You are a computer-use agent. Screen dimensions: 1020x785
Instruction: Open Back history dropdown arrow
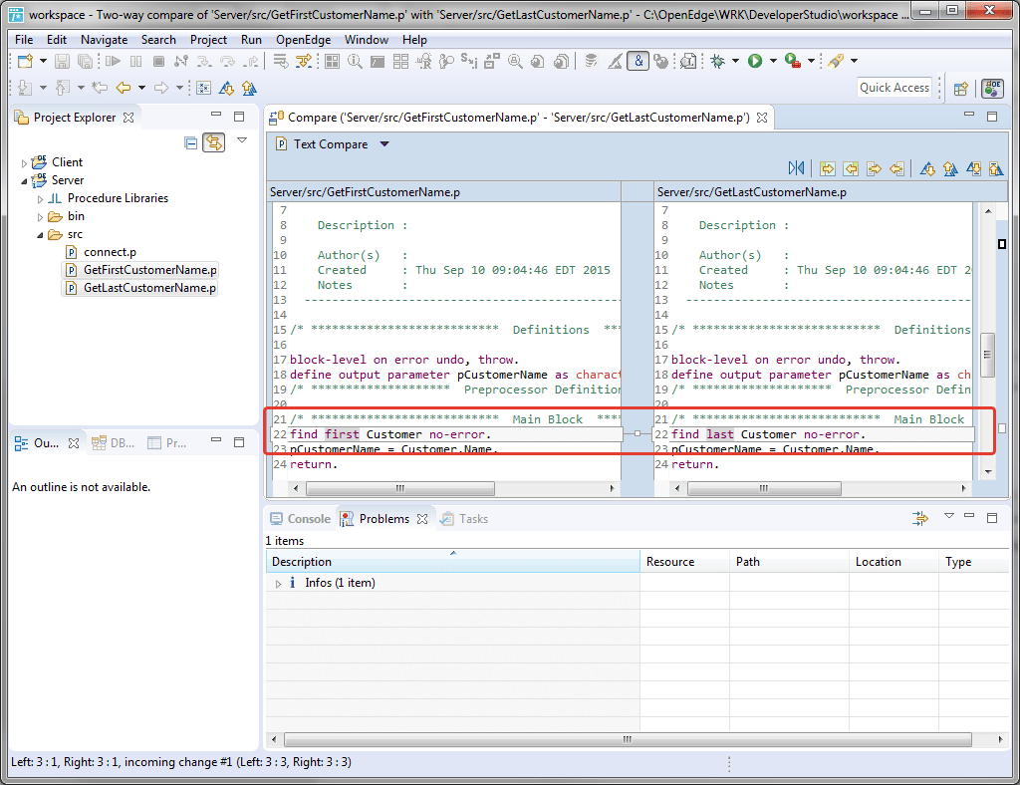click(141, 89)
